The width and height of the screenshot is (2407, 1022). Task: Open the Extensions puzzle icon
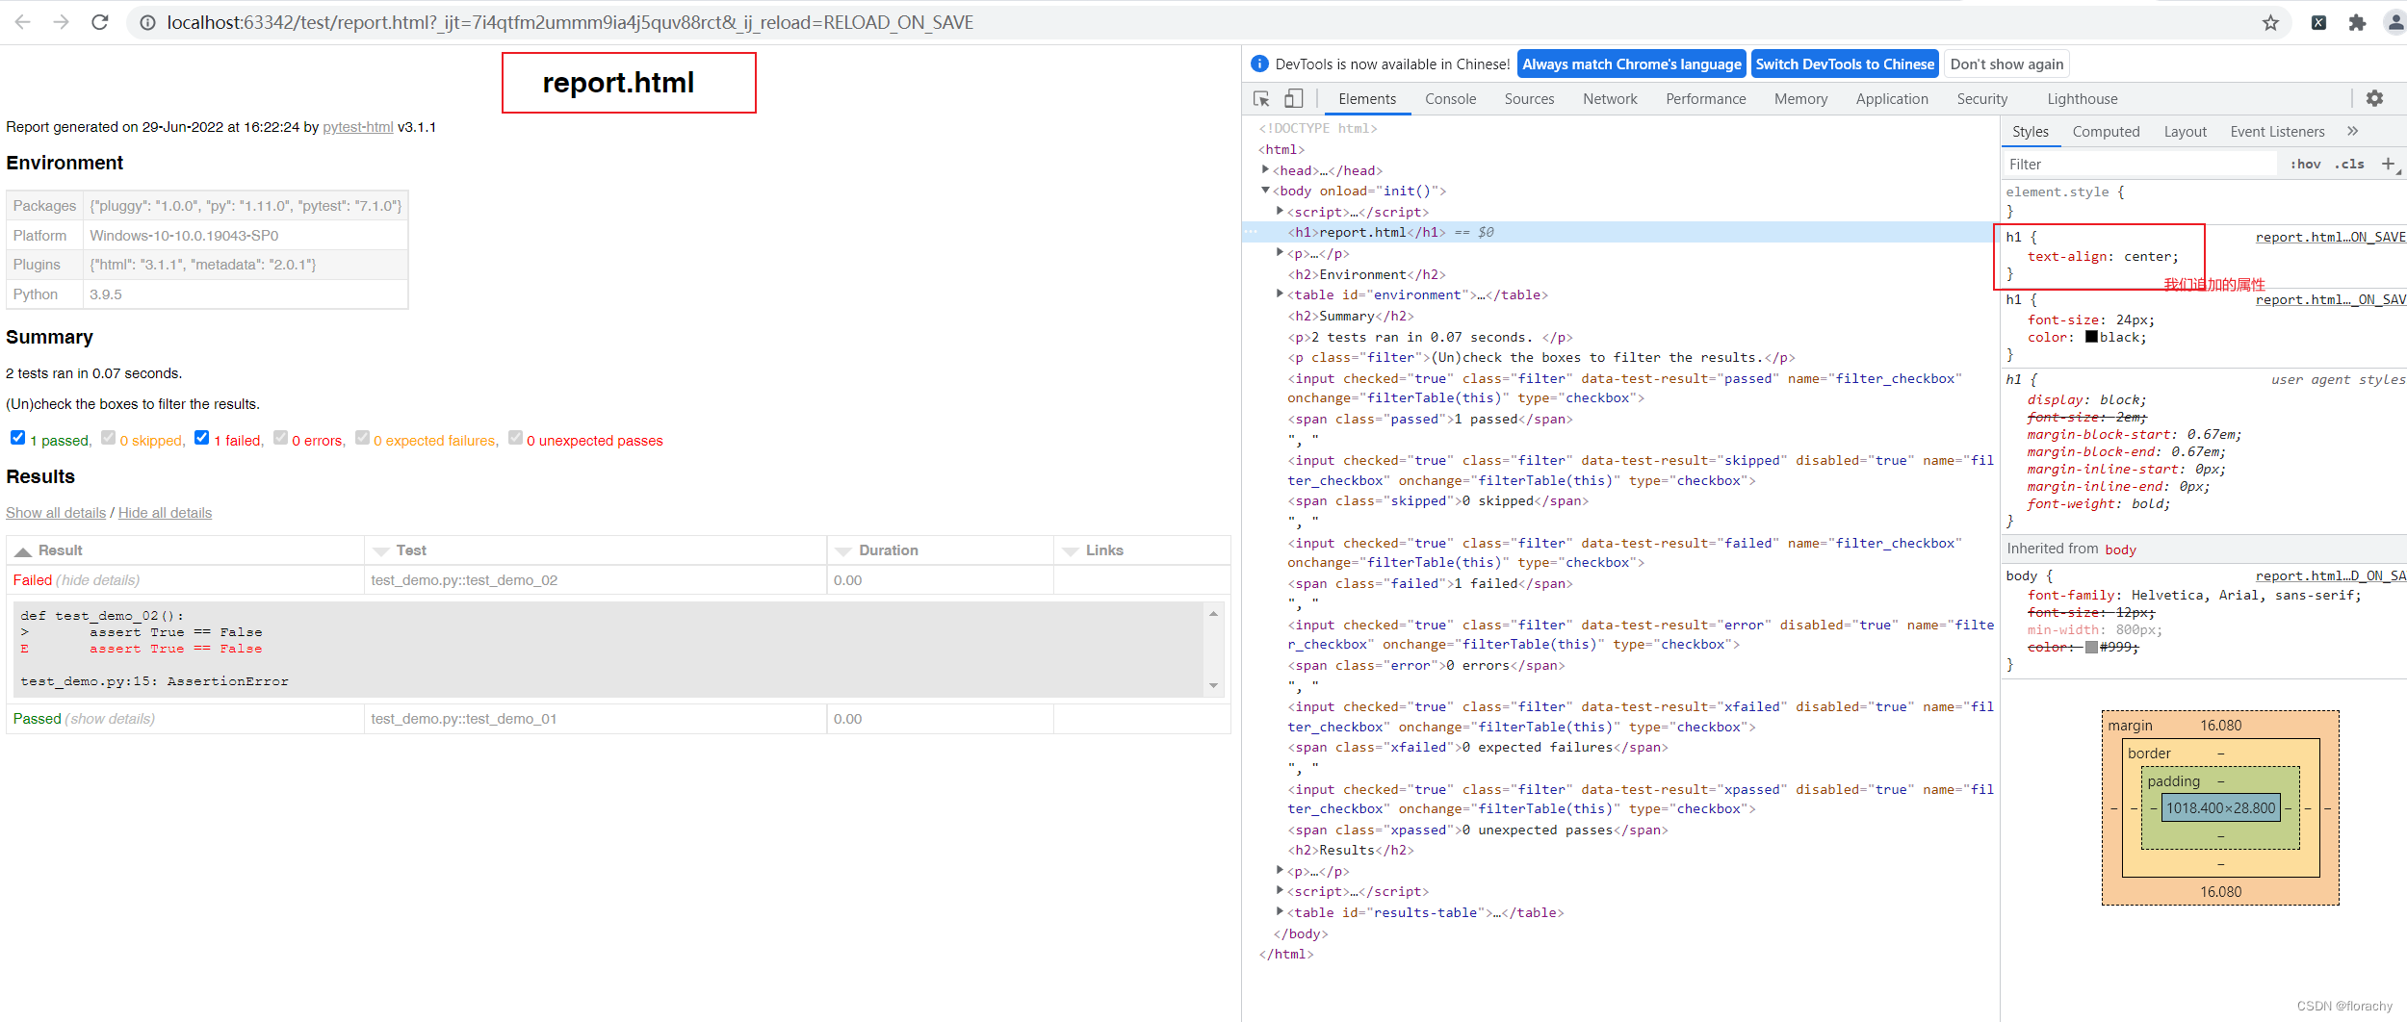(x=2357, y=22)
